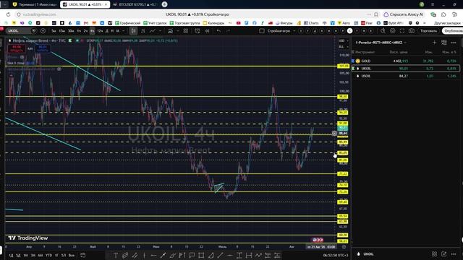Open go-to-date calendar icon
This screenshot has width=463, height=260.
(83, 255)
